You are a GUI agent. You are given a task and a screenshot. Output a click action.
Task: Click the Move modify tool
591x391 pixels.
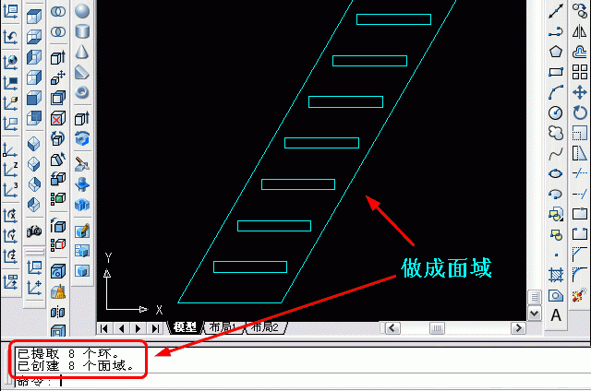pyautogui.click(x=580, y=92)
